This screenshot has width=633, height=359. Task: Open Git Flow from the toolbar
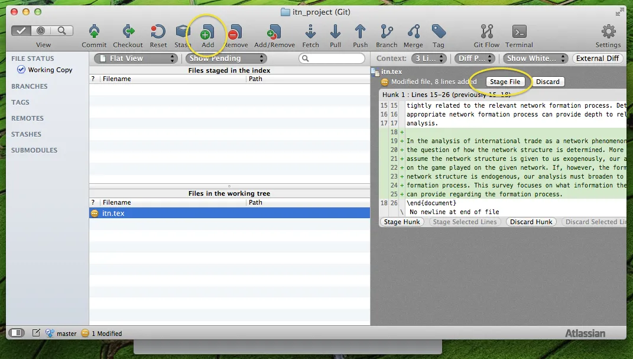[x=486, y=32]
